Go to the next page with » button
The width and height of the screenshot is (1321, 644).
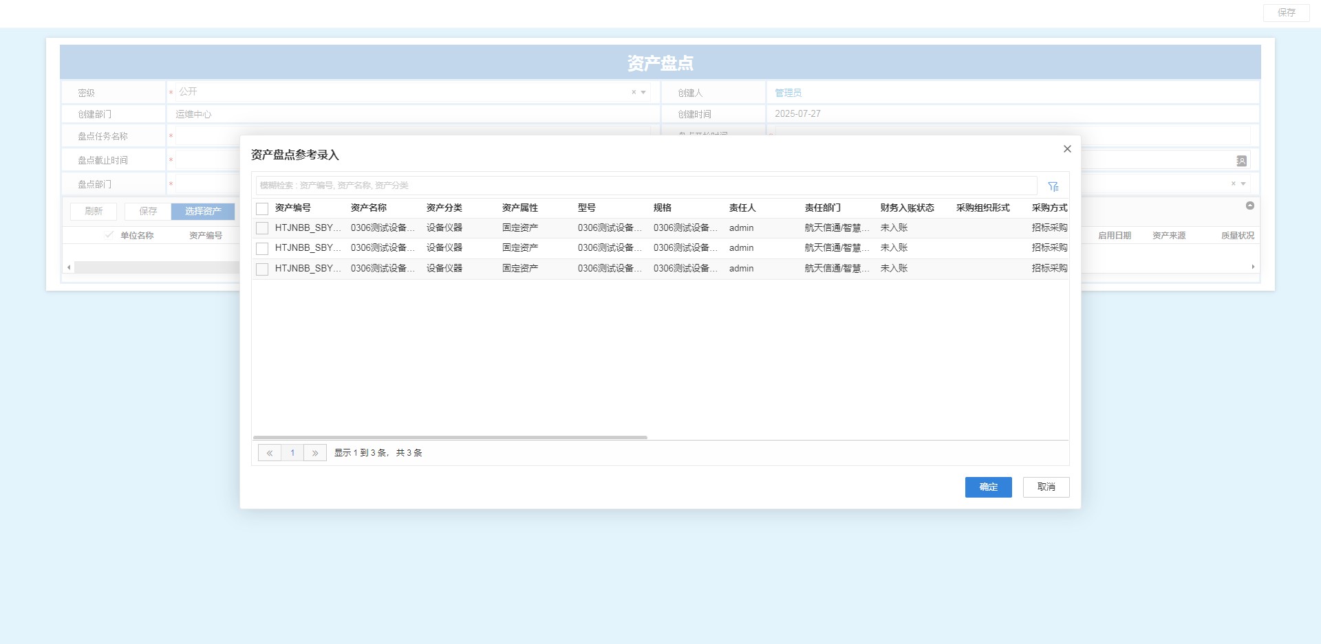(315, 453)
